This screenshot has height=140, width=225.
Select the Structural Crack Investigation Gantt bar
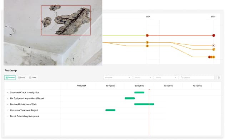point(139,92)
